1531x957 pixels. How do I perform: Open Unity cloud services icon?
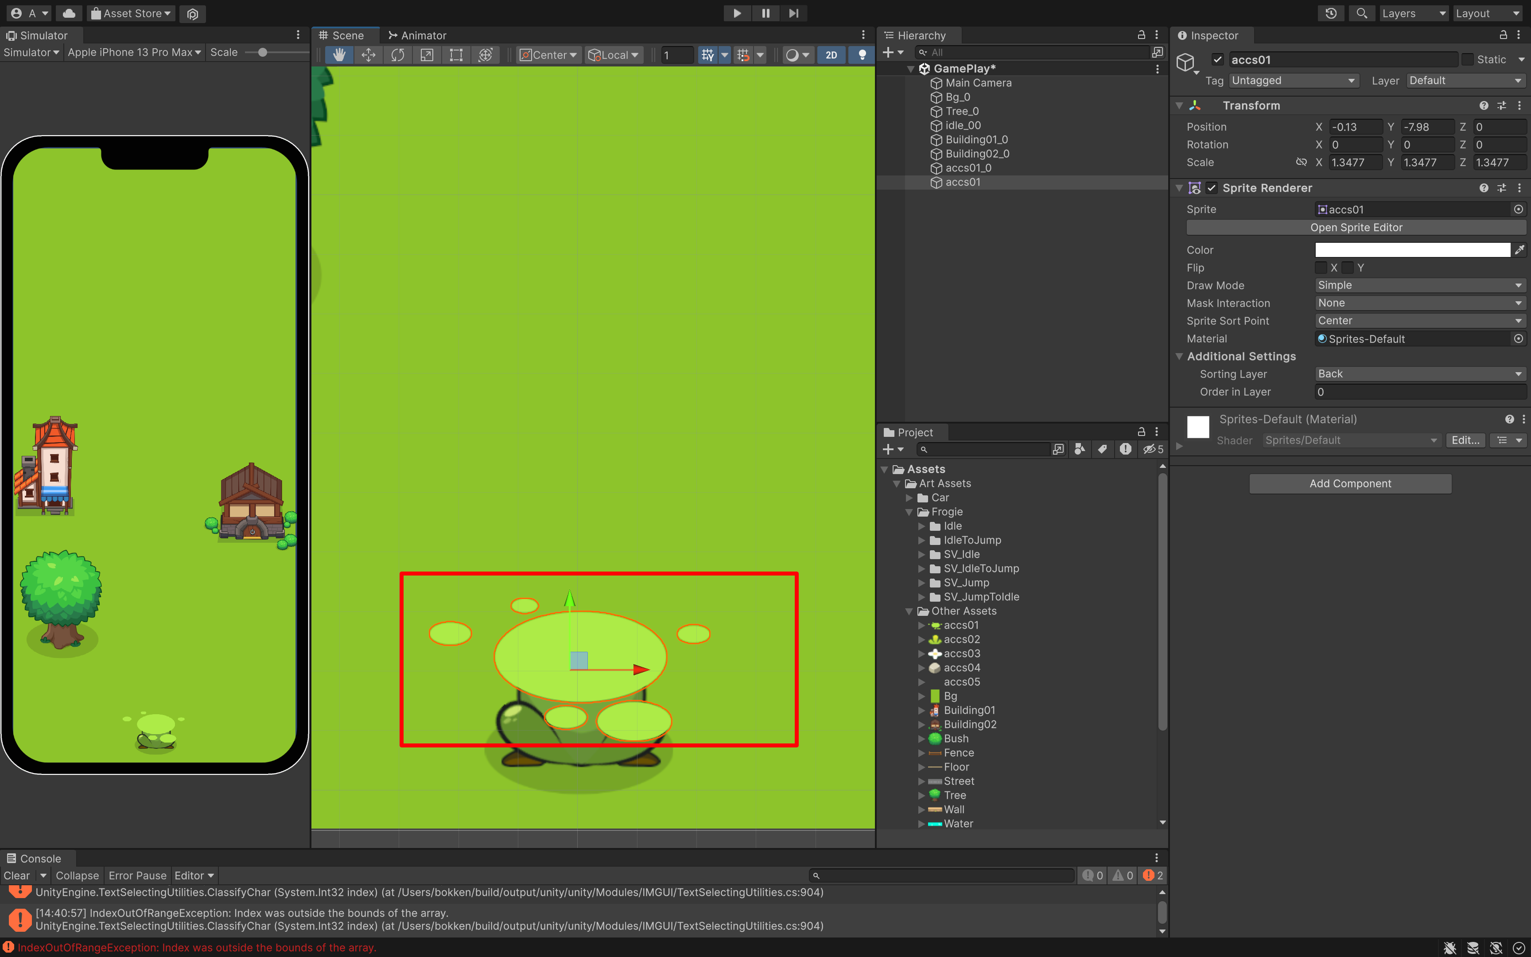[69, 13]
